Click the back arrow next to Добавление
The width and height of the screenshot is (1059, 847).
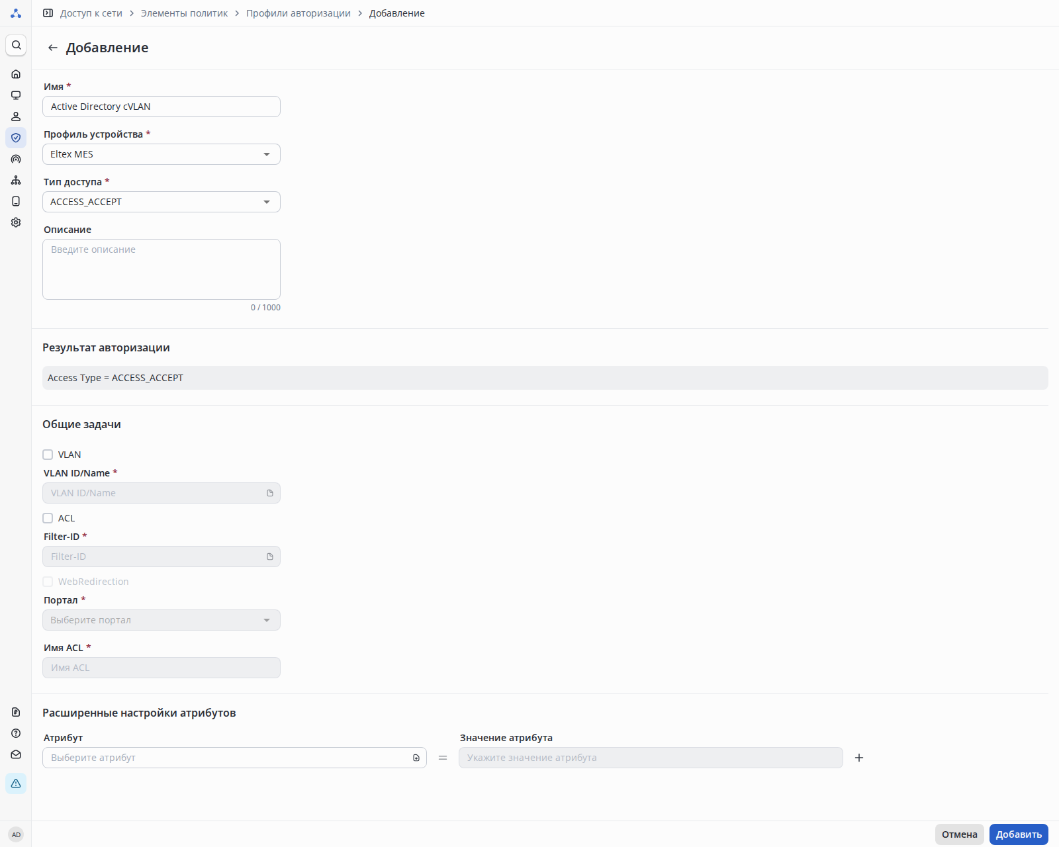click(53, 48)
